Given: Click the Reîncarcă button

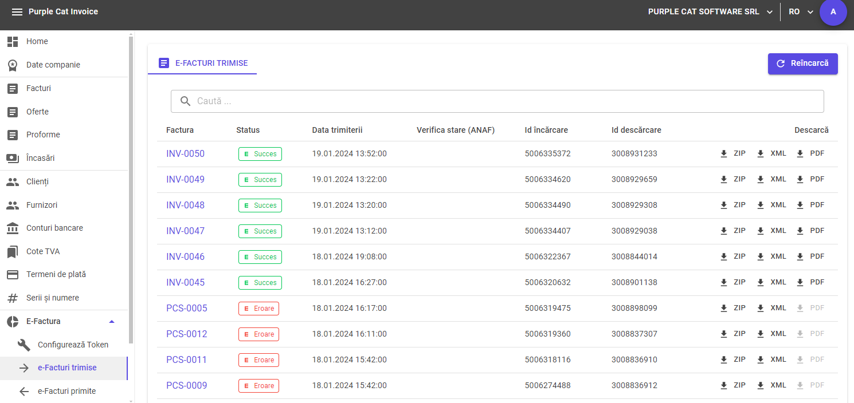Looking at the screenshot, I should click(x=802, y=64).
